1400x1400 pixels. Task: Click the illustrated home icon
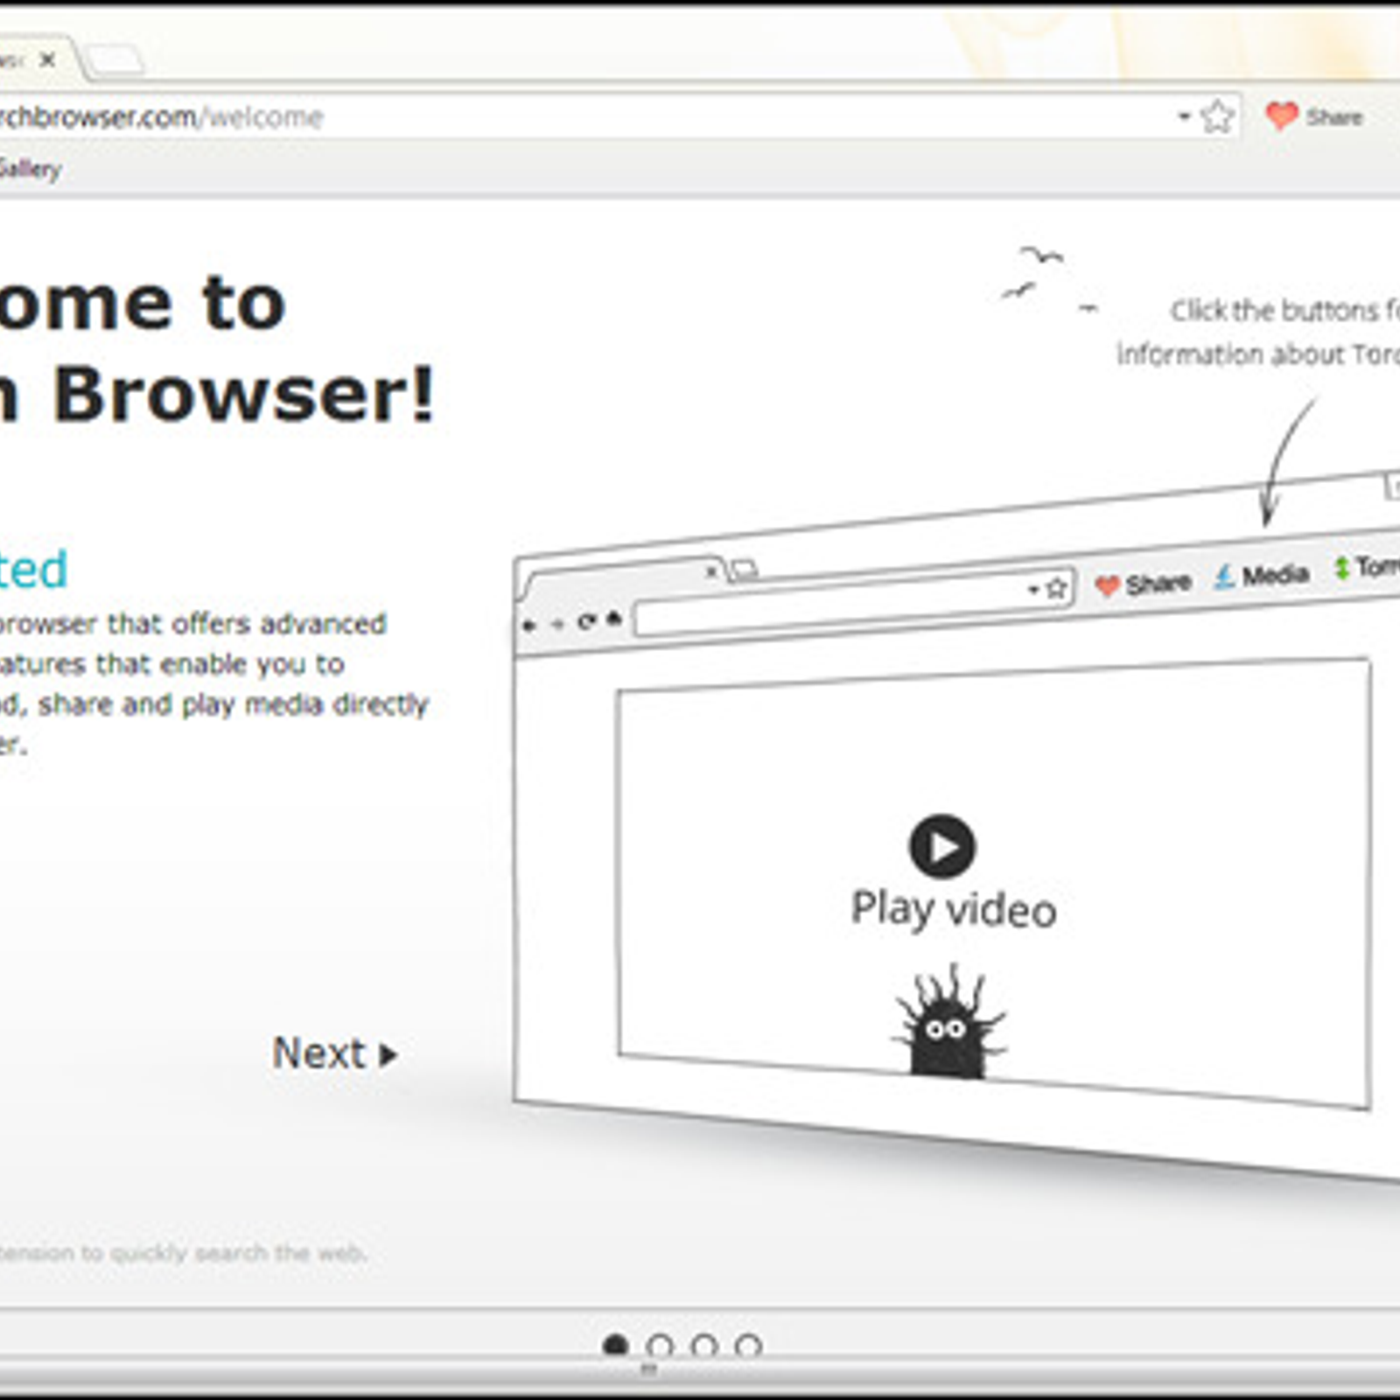coord(614,619)
